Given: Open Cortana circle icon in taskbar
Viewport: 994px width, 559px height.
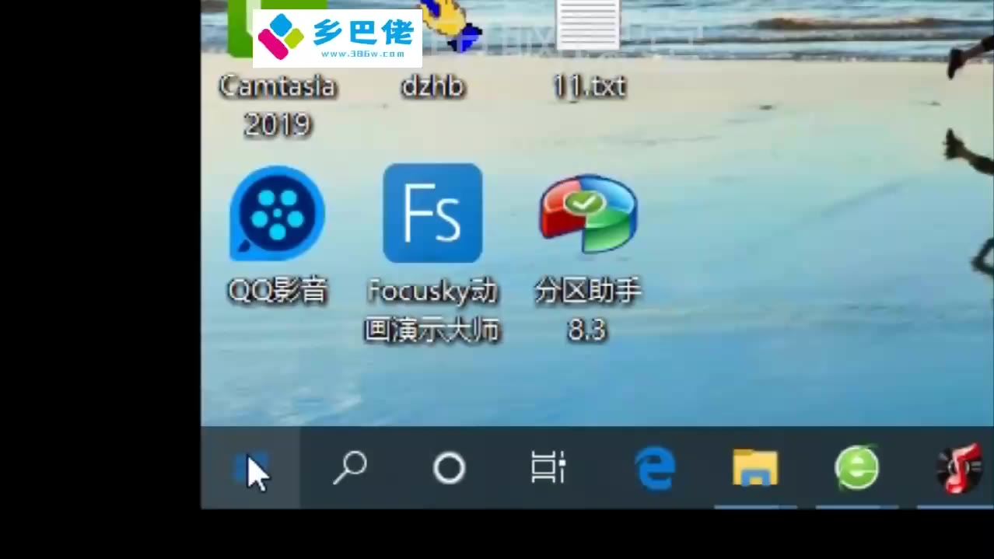Looking at the screenshot, I should 449,469.
